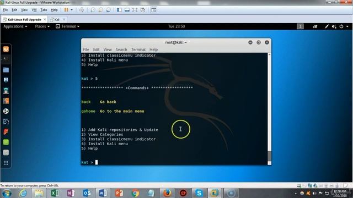Click the text 'gohome' in the terminal
Viewport: 353px width, 198px height.
pos(88,111)
